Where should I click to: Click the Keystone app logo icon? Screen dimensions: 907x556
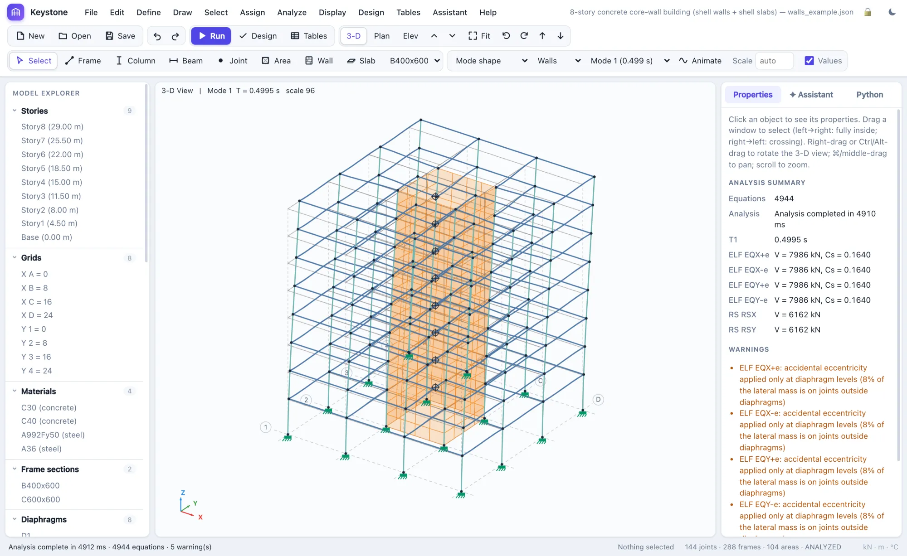(16, 12)
